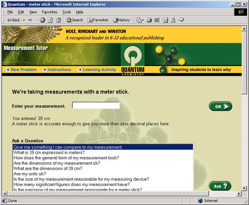
Task: Click the green Ask button
Action: [220, 186]
